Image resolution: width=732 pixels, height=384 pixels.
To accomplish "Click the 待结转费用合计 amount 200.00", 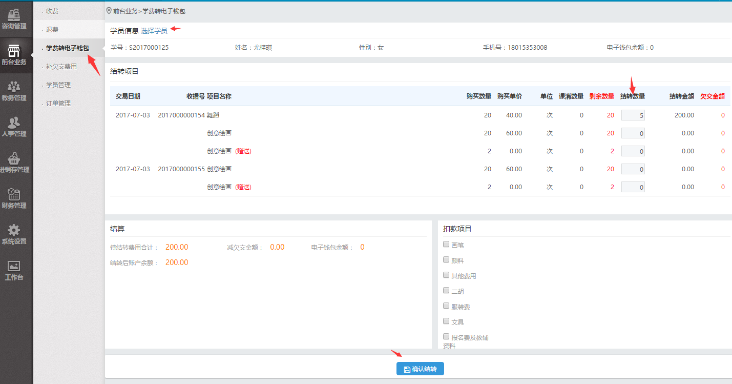I will pyautogui.click(x=177, y=247).
